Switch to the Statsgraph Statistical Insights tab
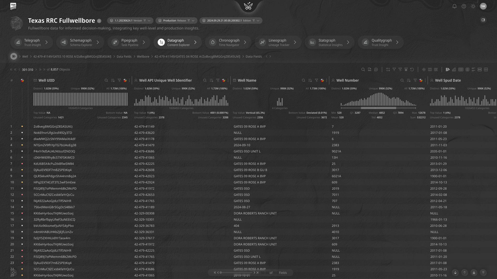497x279 pixels. pyautogui.click(x=330, y=42)
